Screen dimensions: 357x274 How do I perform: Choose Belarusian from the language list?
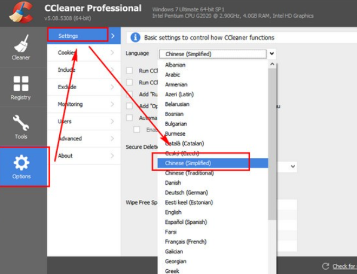tap(213, 104)
